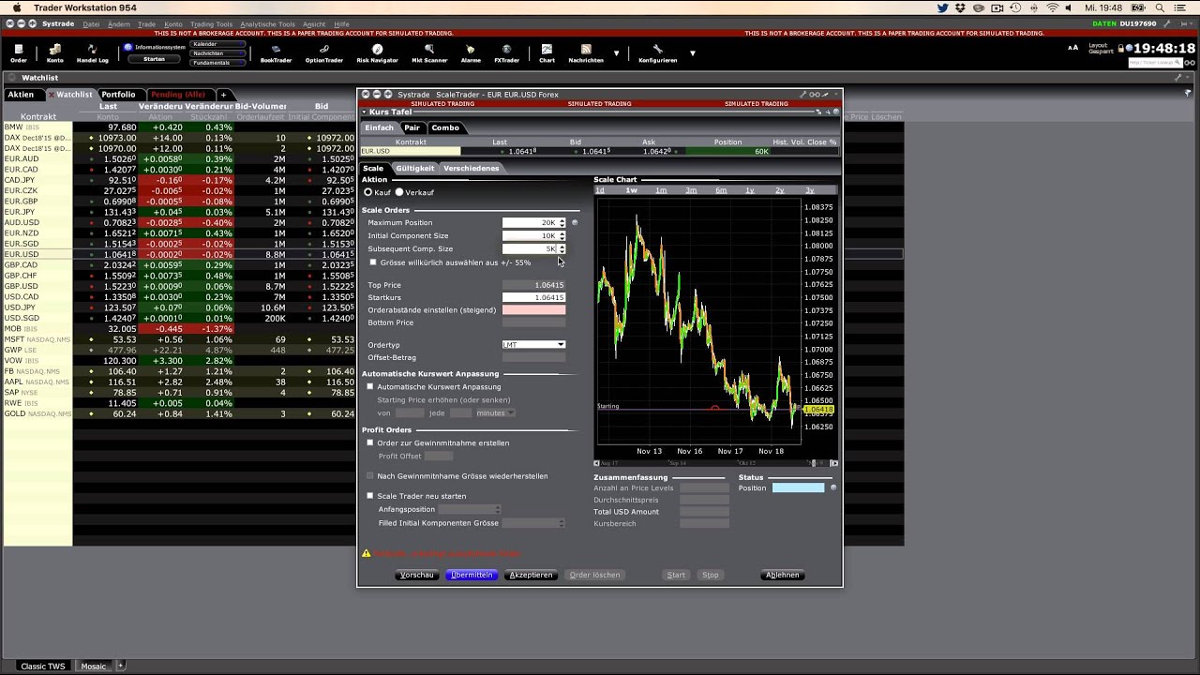This screenshot has width=1200, height=675.
Task: Open the Chart tool icon
Action: tap(547, 52)
